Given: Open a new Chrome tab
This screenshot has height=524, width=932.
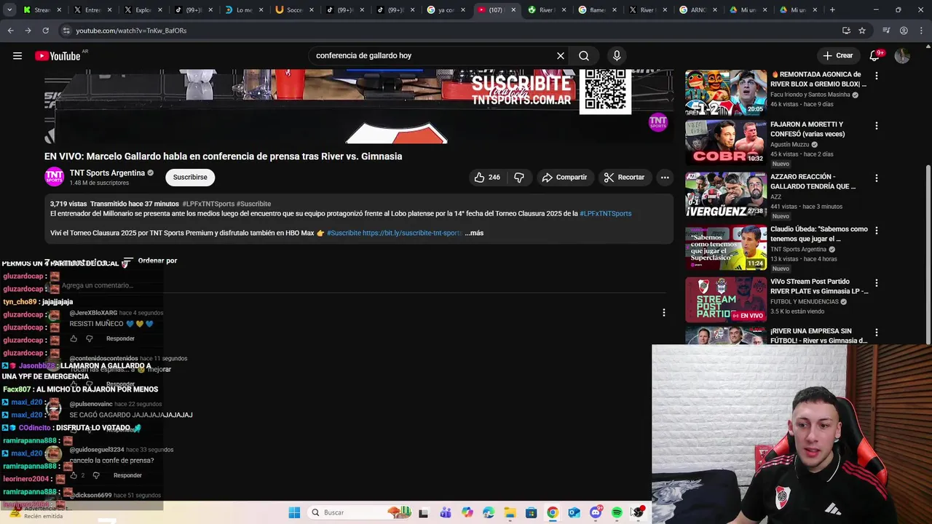Looking at the screenshot, I should point(832,10).
